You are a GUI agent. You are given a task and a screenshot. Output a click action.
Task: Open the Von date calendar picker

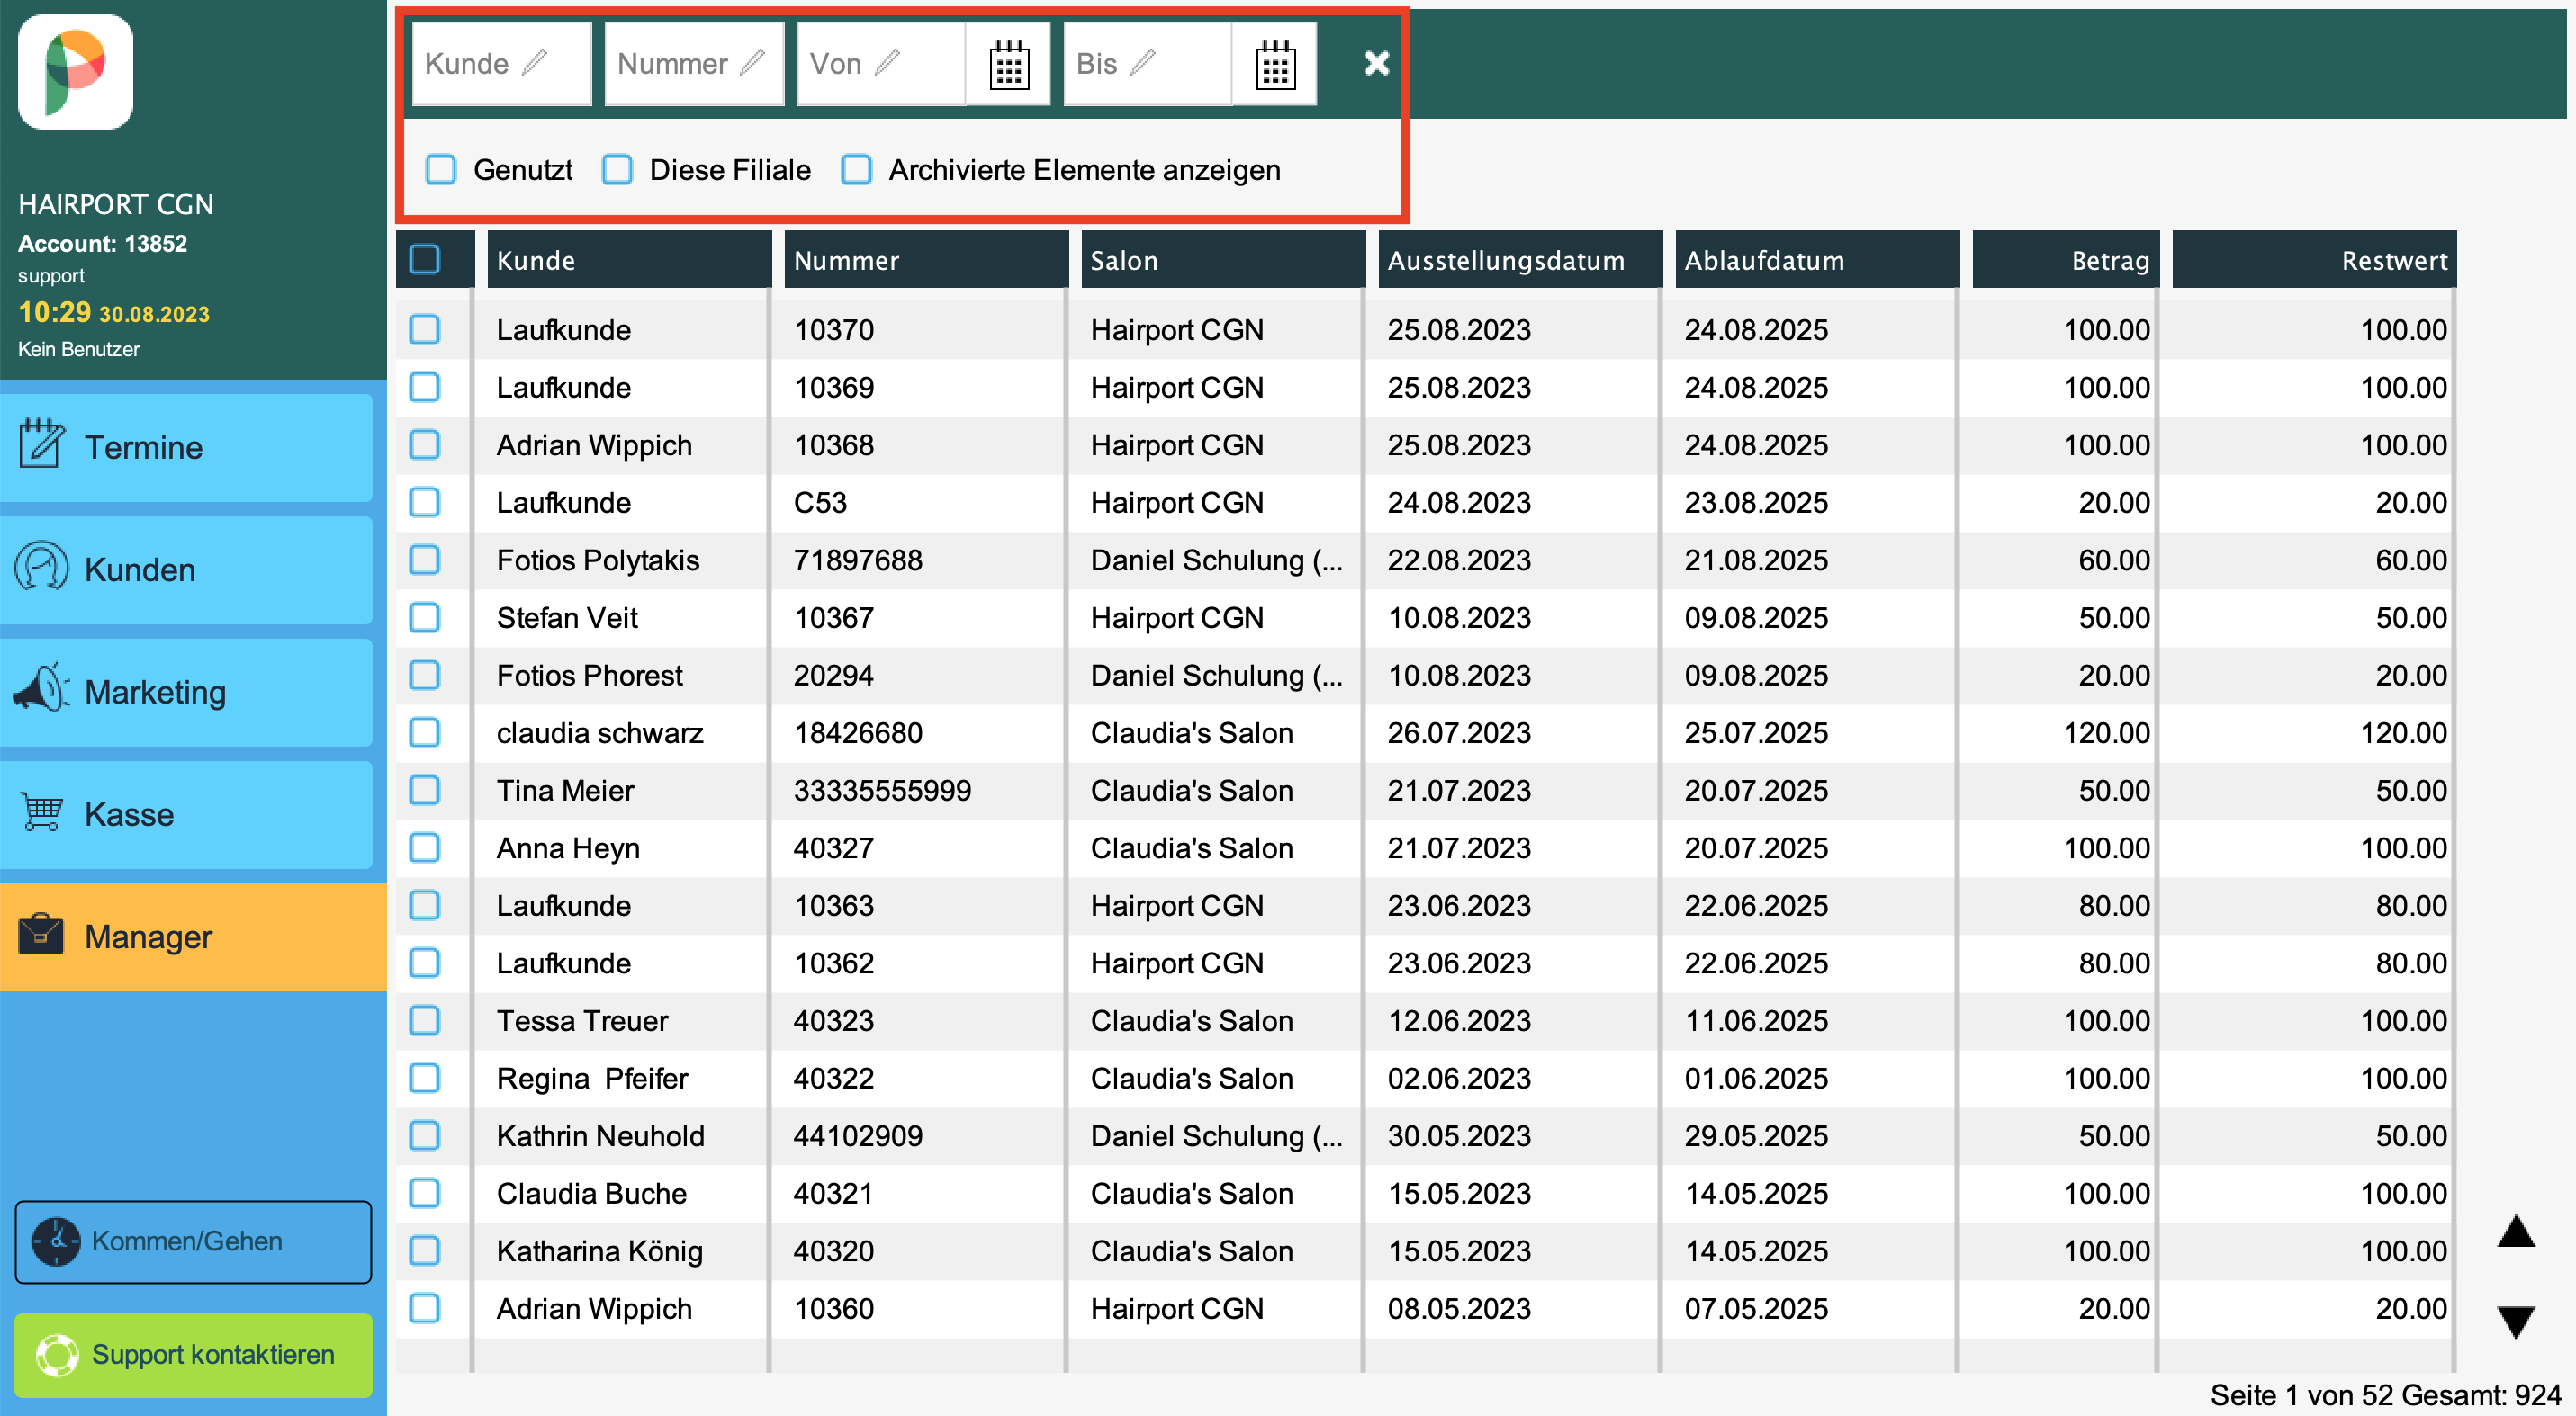click(1008, 64)
